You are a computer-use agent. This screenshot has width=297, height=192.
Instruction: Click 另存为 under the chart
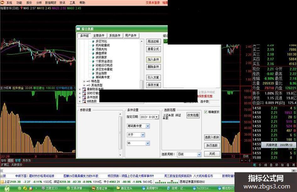pos(26,160)
